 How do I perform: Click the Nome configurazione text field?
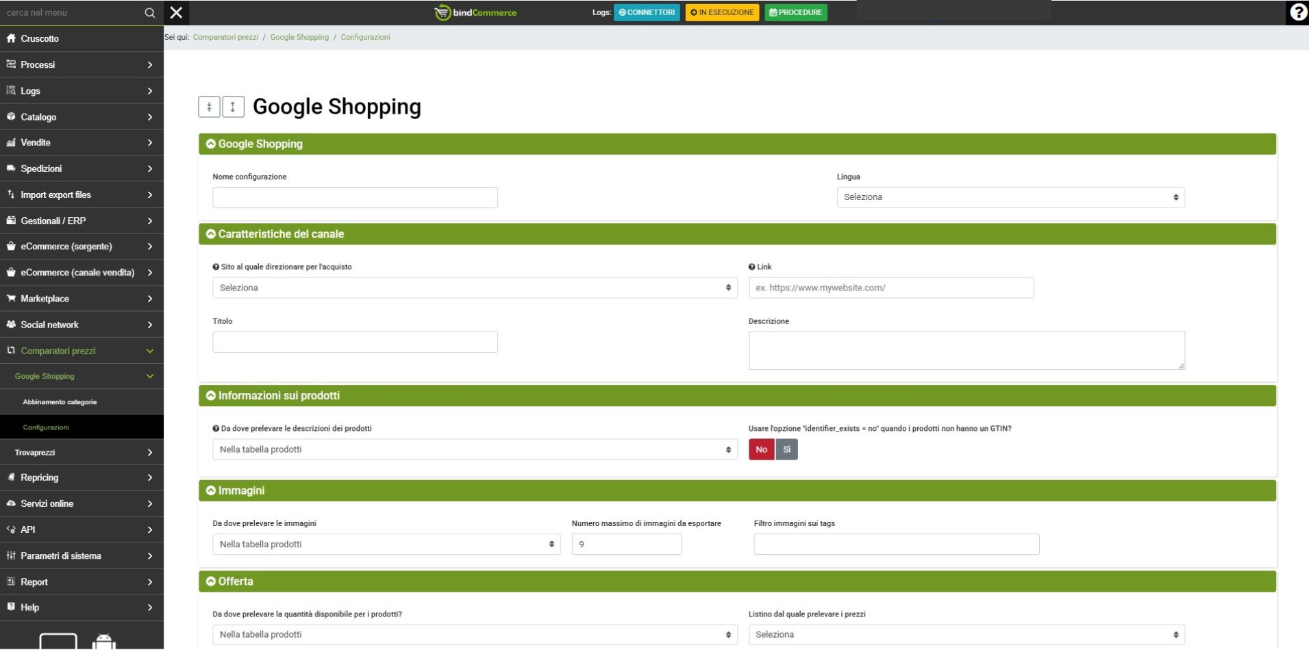(x=355, y=197)
